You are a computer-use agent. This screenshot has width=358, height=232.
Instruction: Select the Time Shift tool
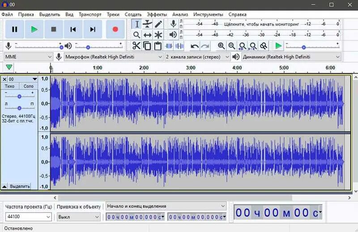148,35
